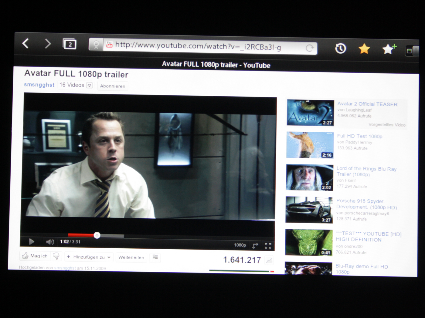
Task: Click the uploader text von Flomf
Action: (x=346, y=181)
